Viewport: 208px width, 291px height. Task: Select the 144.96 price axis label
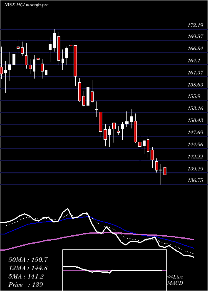pos(196,145)
